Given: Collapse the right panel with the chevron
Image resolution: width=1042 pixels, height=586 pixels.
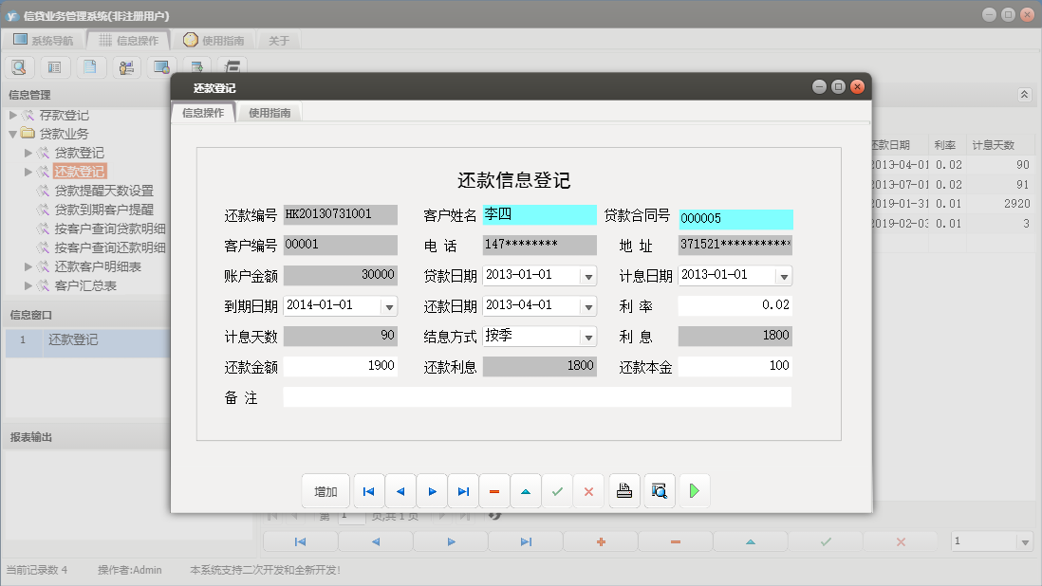Looking at the screenshot, I should (x=1023, y=94).
